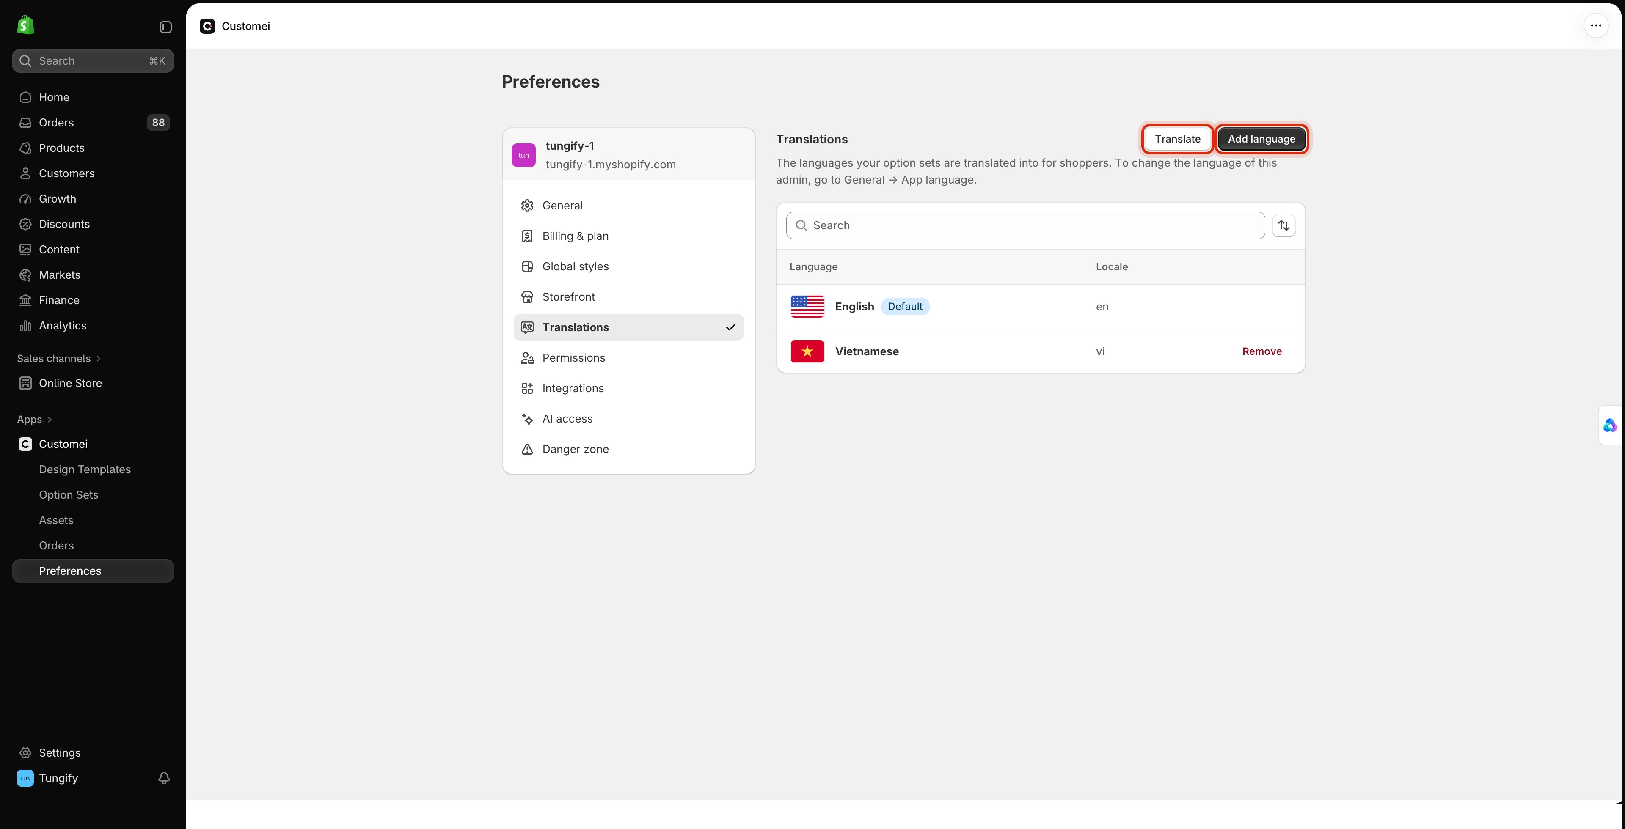Open Design Templates under Customei
The image size is (1625, 829).
point(85,469)
